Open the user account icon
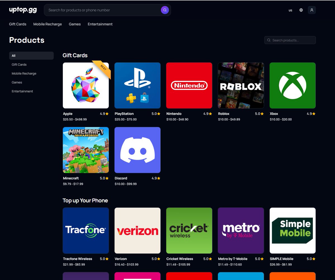The width and height of the screenshot is (335, 280). click(x=312, y=10)
